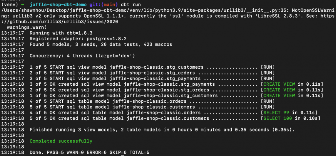
Task: Click the 'Finished running 3 view models' line
Action: 162,130
